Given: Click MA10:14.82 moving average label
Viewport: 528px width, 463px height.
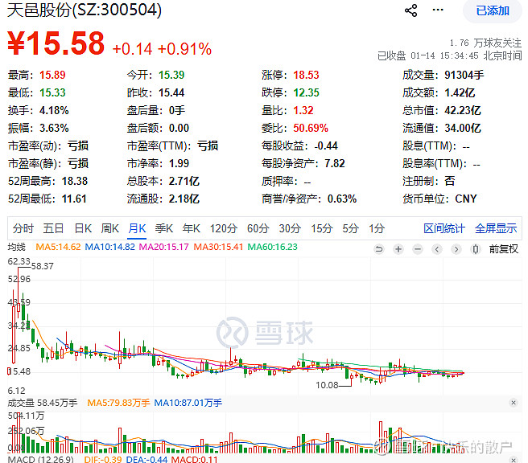Looking at the screenshot, I should click(109, 247).
